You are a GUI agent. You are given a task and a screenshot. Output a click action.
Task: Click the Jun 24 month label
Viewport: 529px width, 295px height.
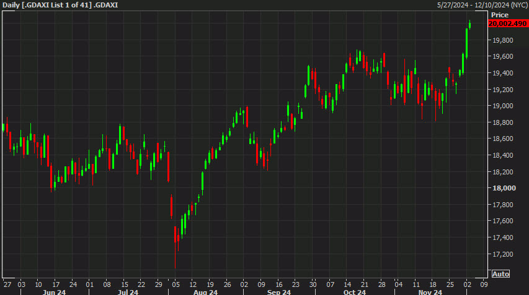pyautogui.click(x=54, y=292)
